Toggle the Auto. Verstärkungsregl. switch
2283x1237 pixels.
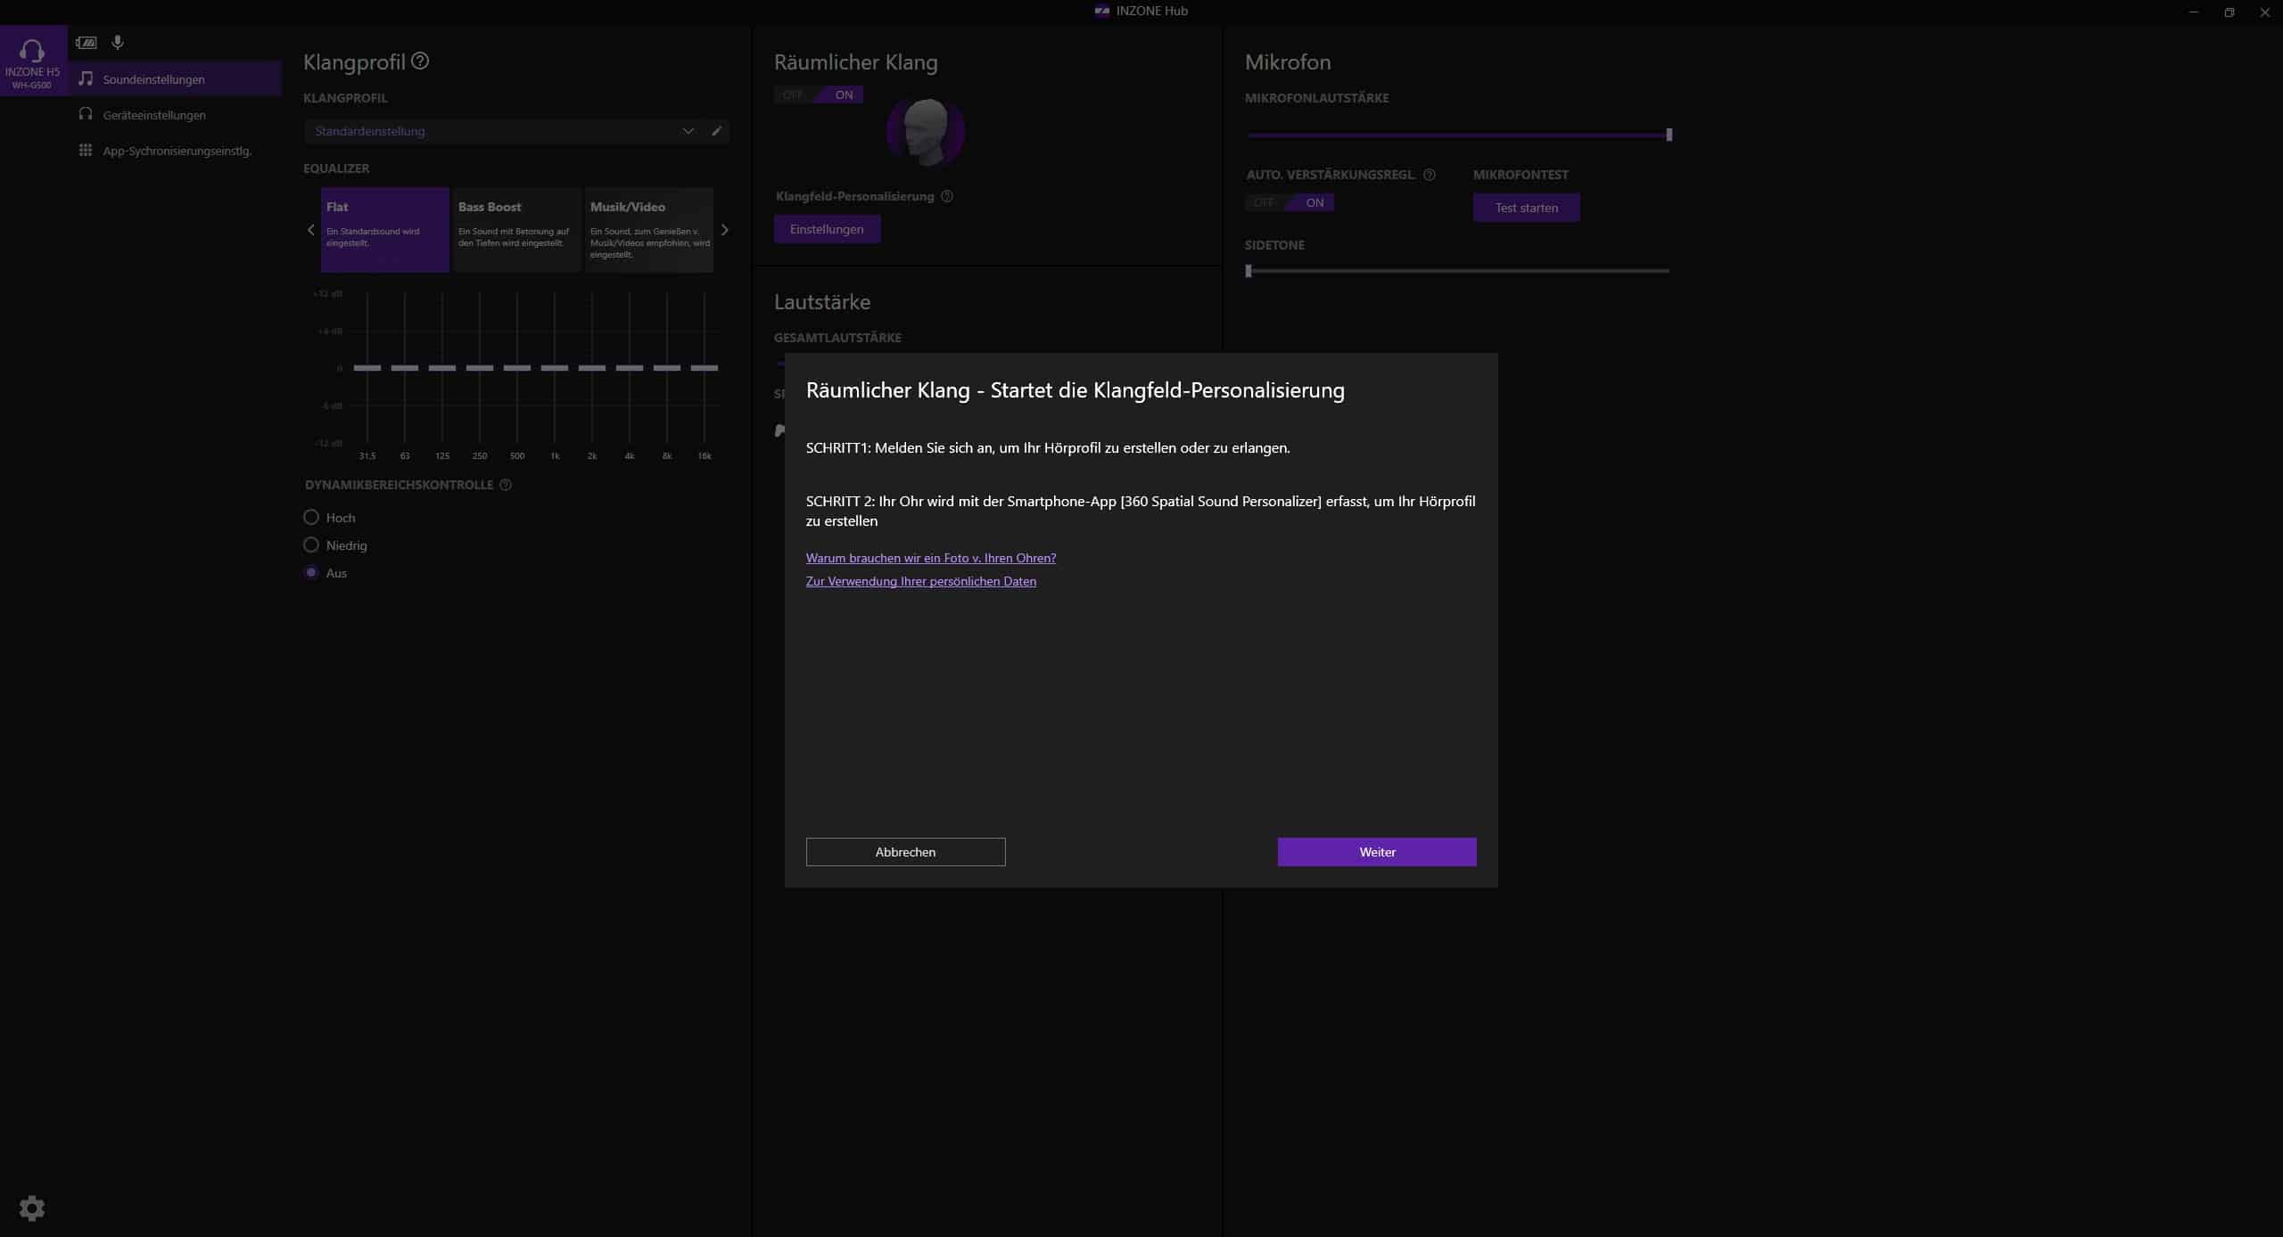pos(1290,202)
